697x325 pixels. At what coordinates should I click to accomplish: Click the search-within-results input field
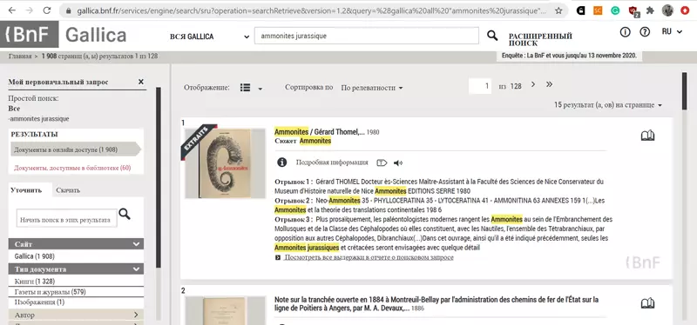pyautogui.click(x=67, y=219)
